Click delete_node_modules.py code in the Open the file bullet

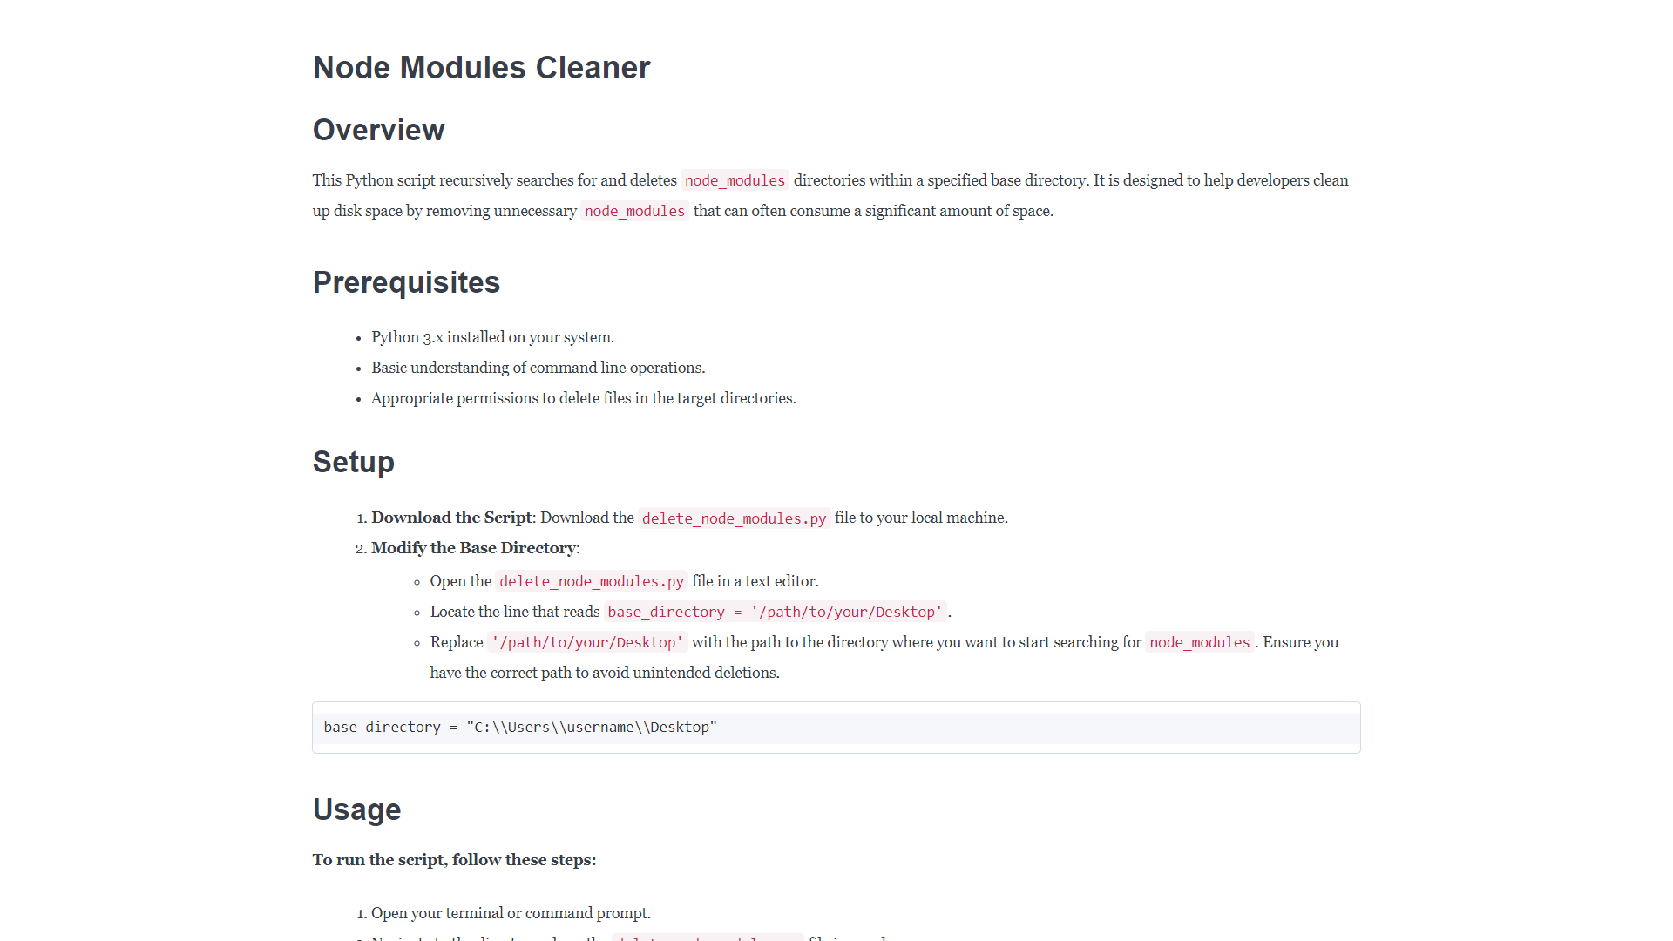point(591,581)
